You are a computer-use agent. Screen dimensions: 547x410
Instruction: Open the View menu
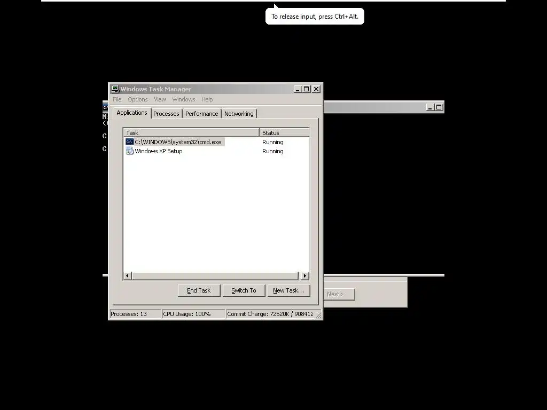pyautogui.click(x=160, y=99)
